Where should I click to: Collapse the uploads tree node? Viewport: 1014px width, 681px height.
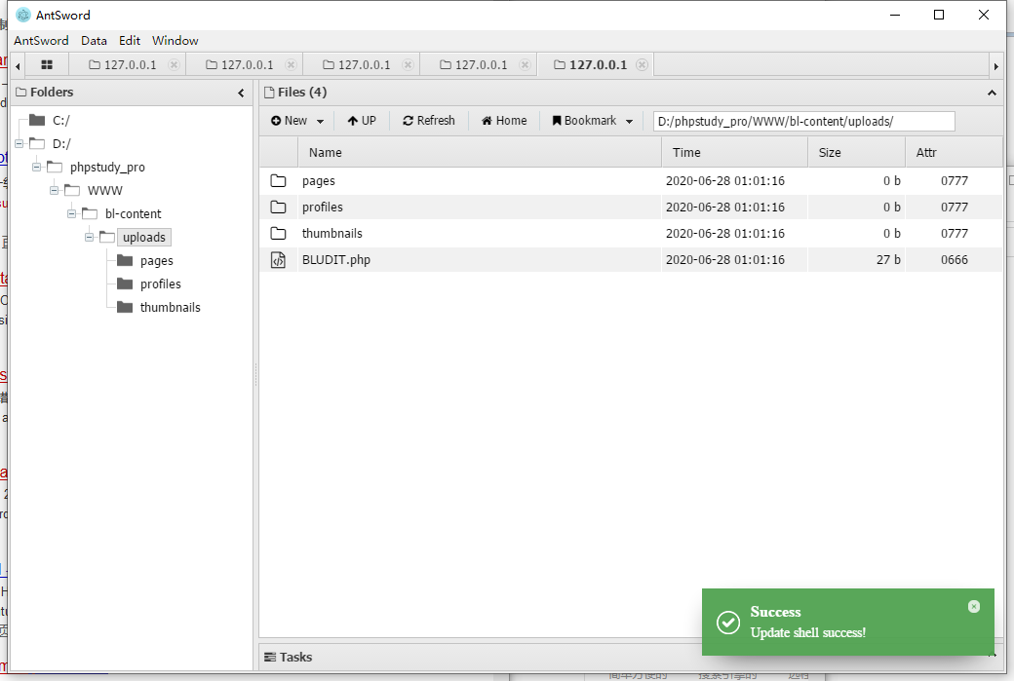(89, 237)
